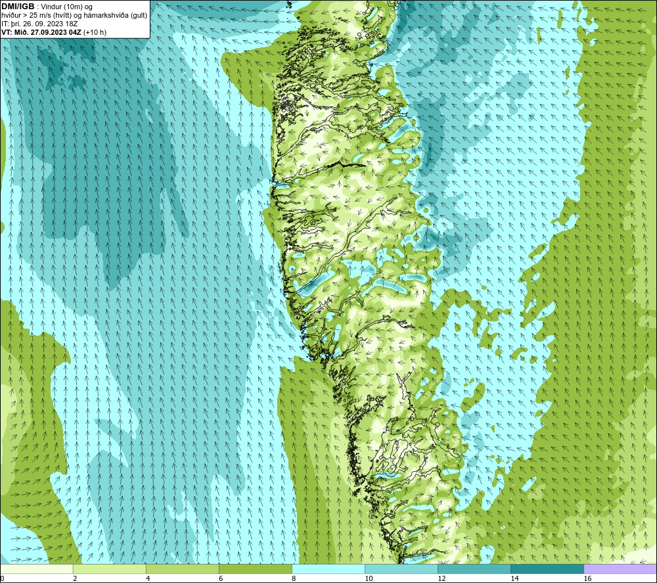Click the 0–2 m/s pale yellow legend swatch

click(x=37, y=569)
